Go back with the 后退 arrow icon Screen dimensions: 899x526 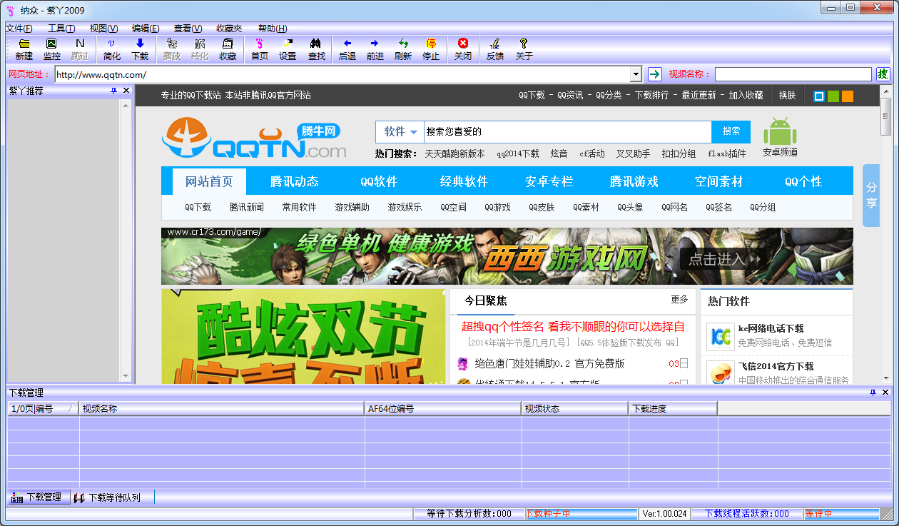(347, 44)
